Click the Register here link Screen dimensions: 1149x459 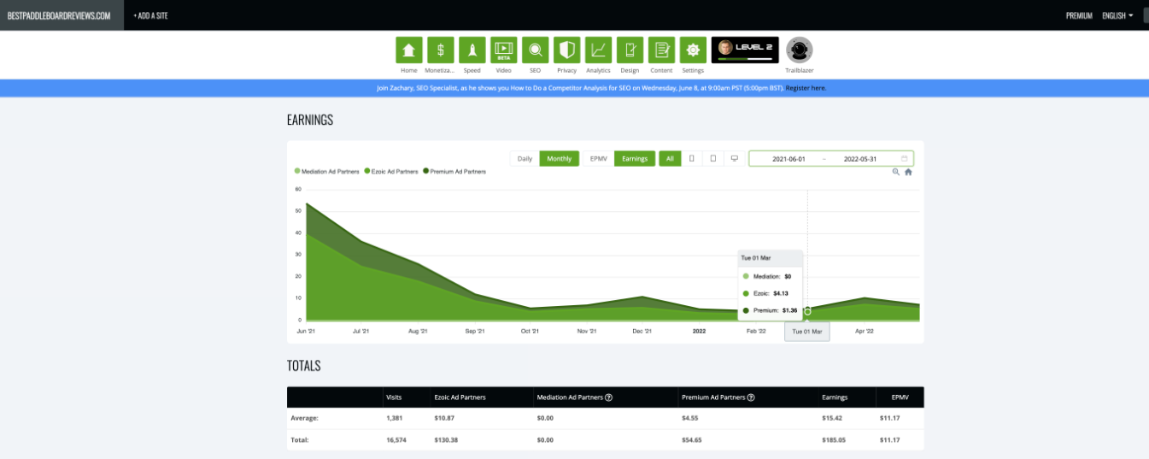[x=806, y=88]
